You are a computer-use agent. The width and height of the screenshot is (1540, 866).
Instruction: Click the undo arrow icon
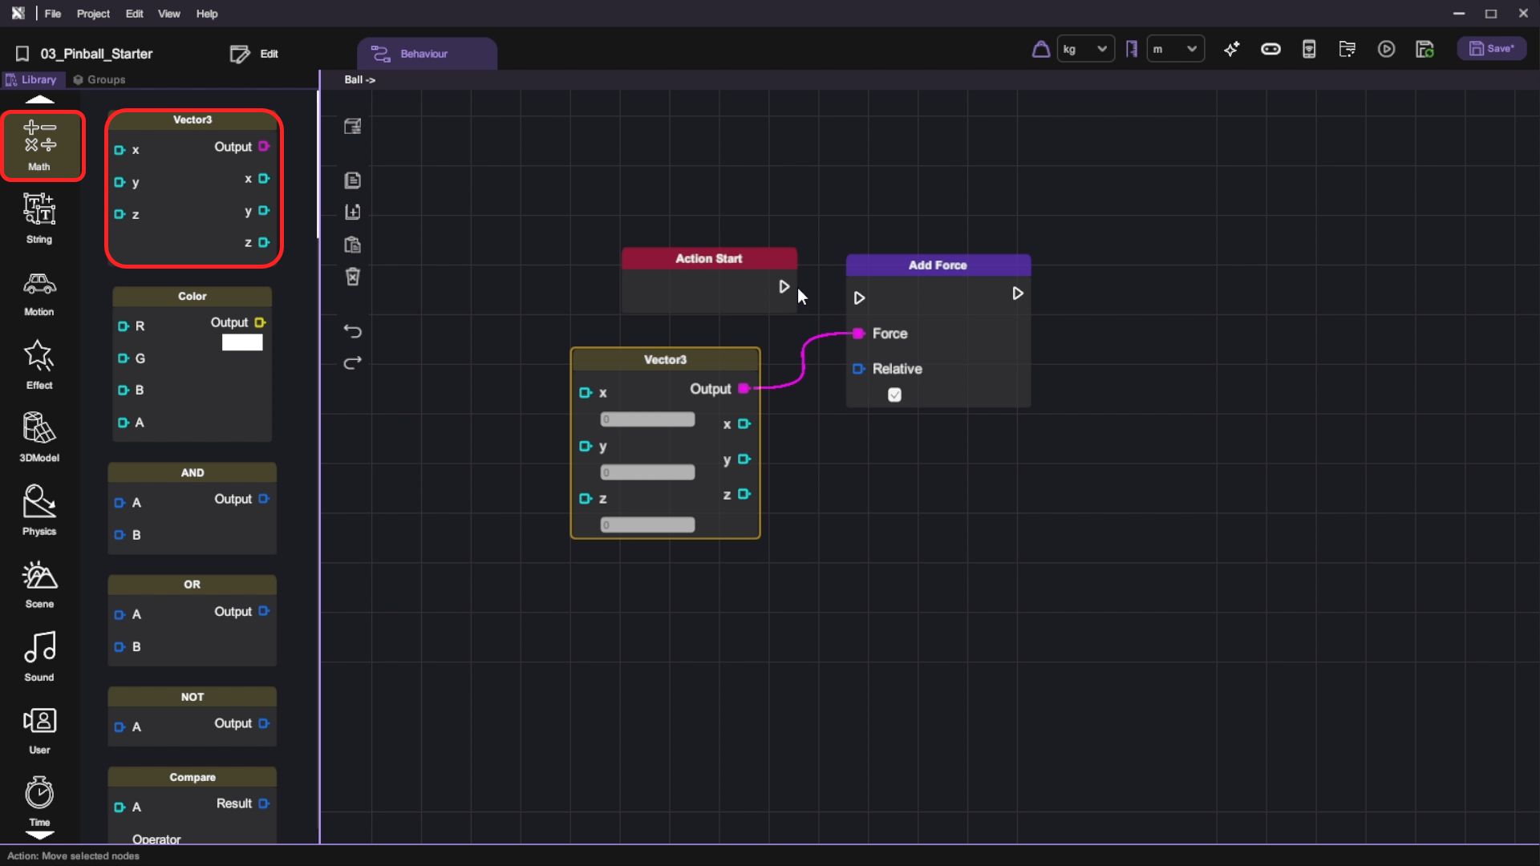[353, 330]
